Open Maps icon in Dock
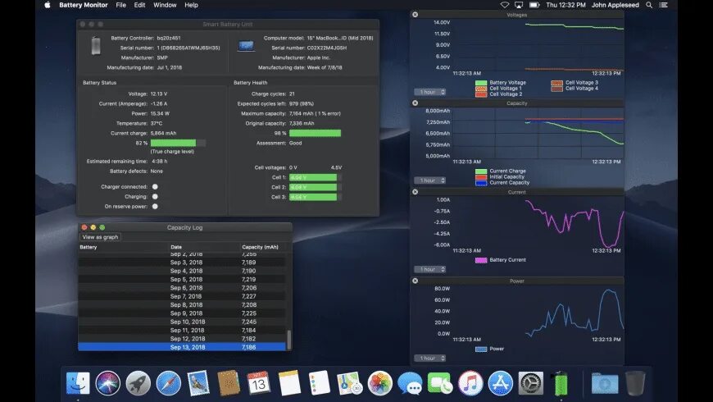 [x=349, y=383]
